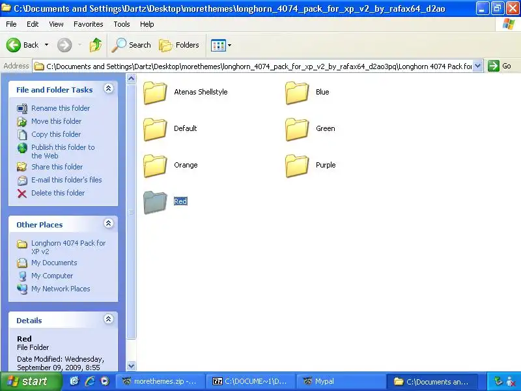Screen dimensions: 521x391
Task: Click the Go button next to address
Action: click(x=500, y=66)
